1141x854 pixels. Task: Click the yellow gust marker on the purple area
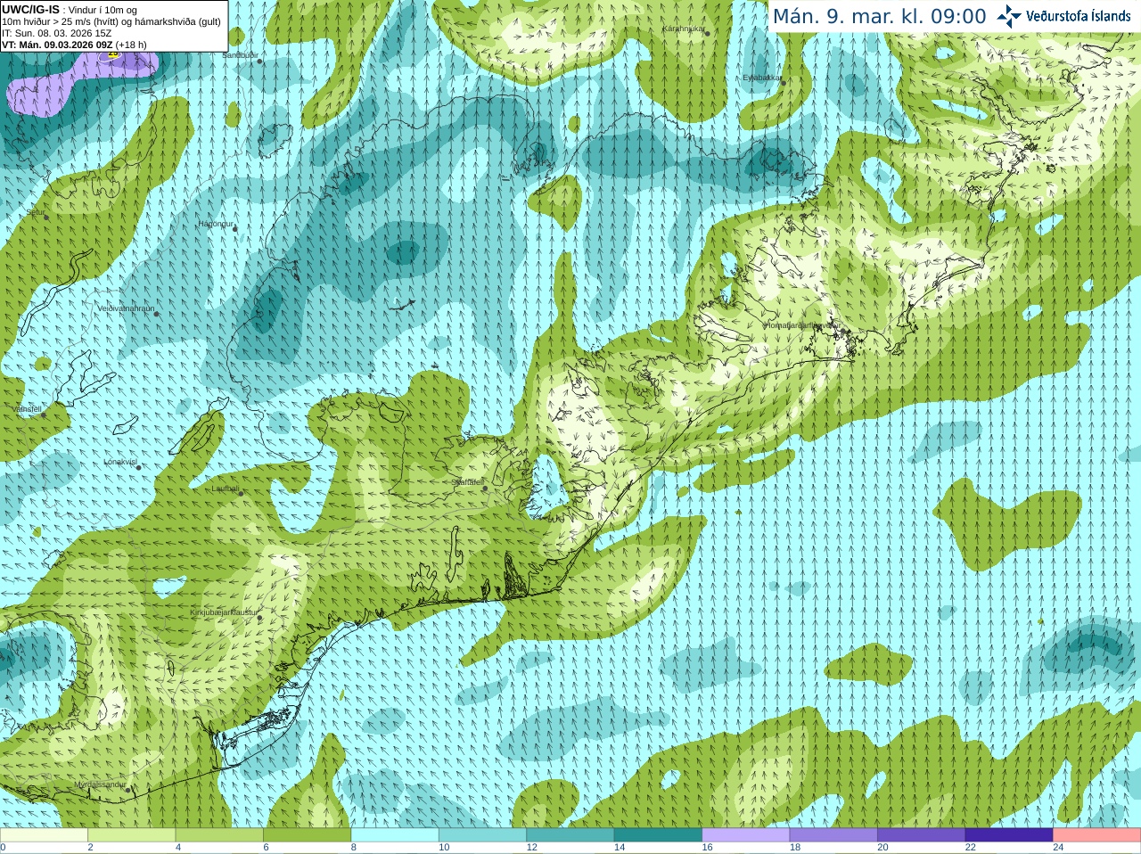coord(113,55)
